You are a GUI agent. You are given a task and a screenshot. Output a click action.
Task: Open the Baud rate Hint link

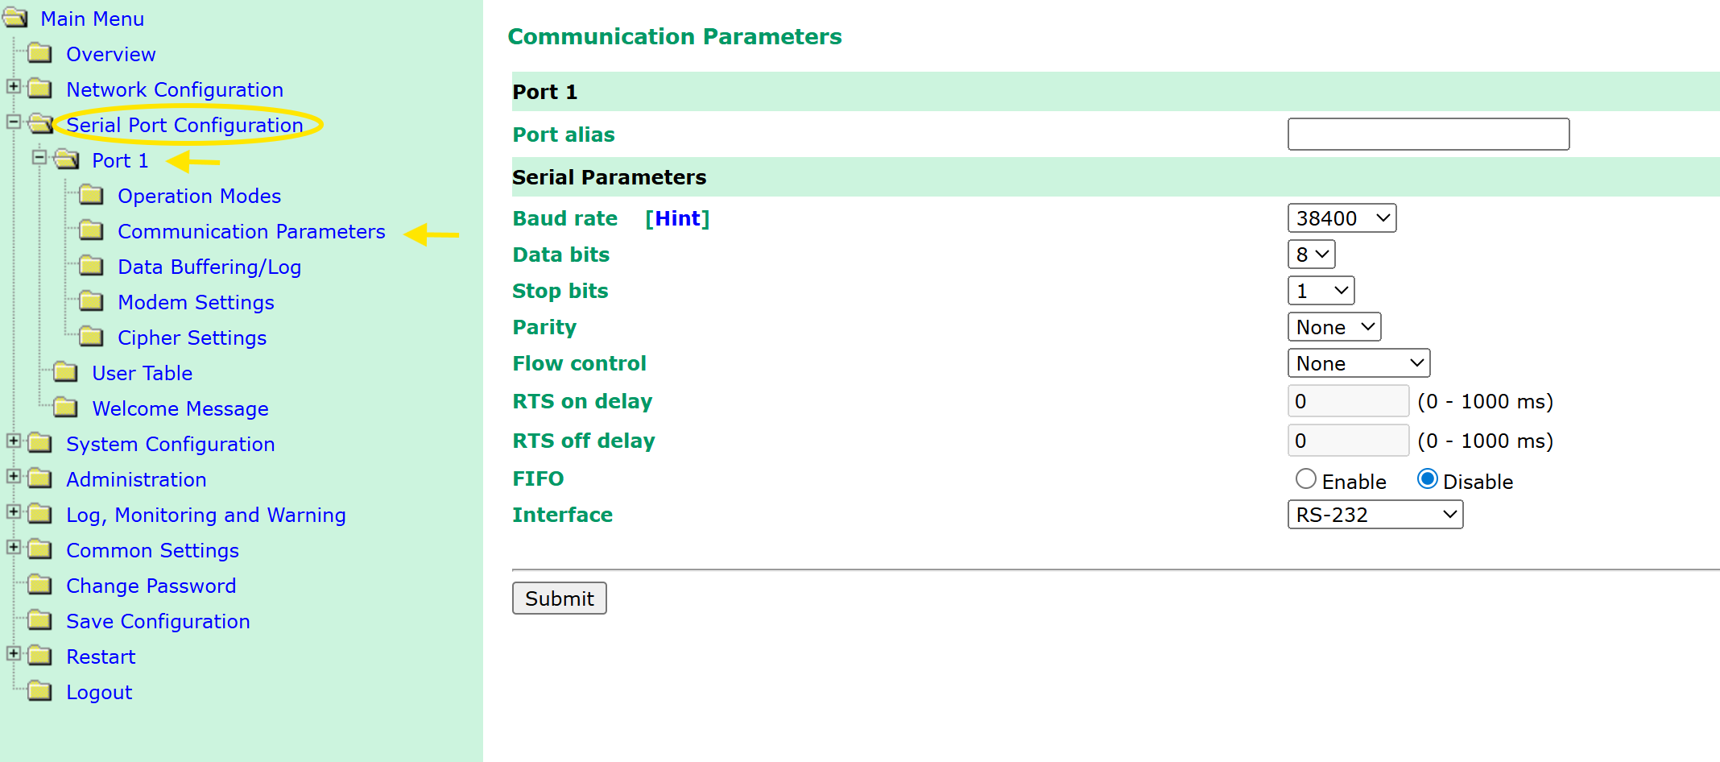[x=677, y=218]
